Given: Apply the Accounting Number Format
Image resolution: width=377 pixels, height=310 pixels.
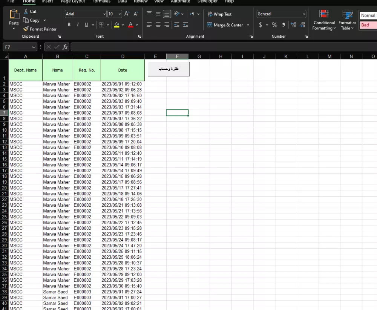Looking at the screenshot, I should (260, 25).
